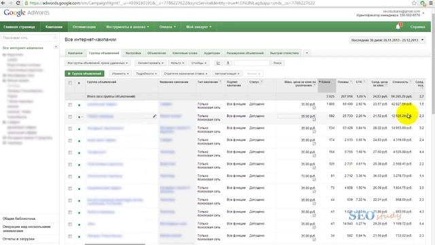Click the table search input field
This screenshot has height=245, width=435.
pyautogui.click(x=251, y=63)
